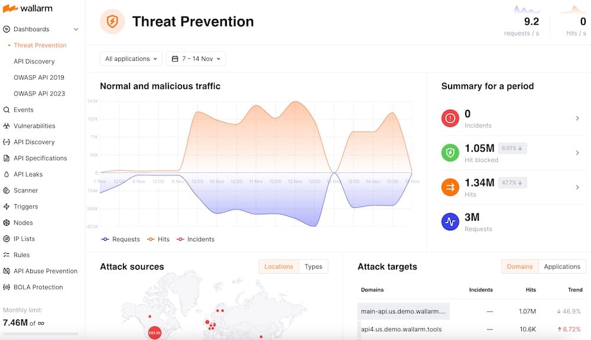Switch Attack targets to Applications tab
Viewport: 591px width, 340px height.
point(562,266)
